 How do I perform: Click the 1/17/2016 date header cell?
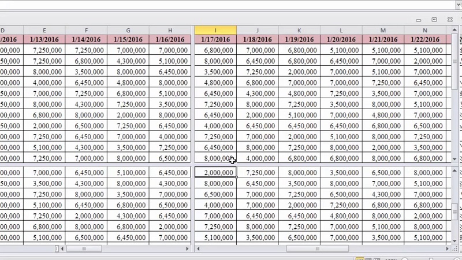tap(215, 39)
